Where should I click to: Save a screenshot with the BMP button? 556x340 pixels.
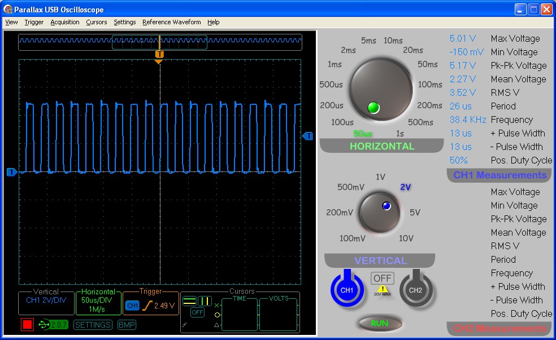pyautogui.click(x=127, y=325)
